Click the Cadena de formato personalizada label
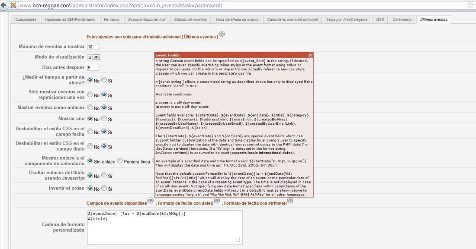Viewport: 476px width, 249px height. 63,227
